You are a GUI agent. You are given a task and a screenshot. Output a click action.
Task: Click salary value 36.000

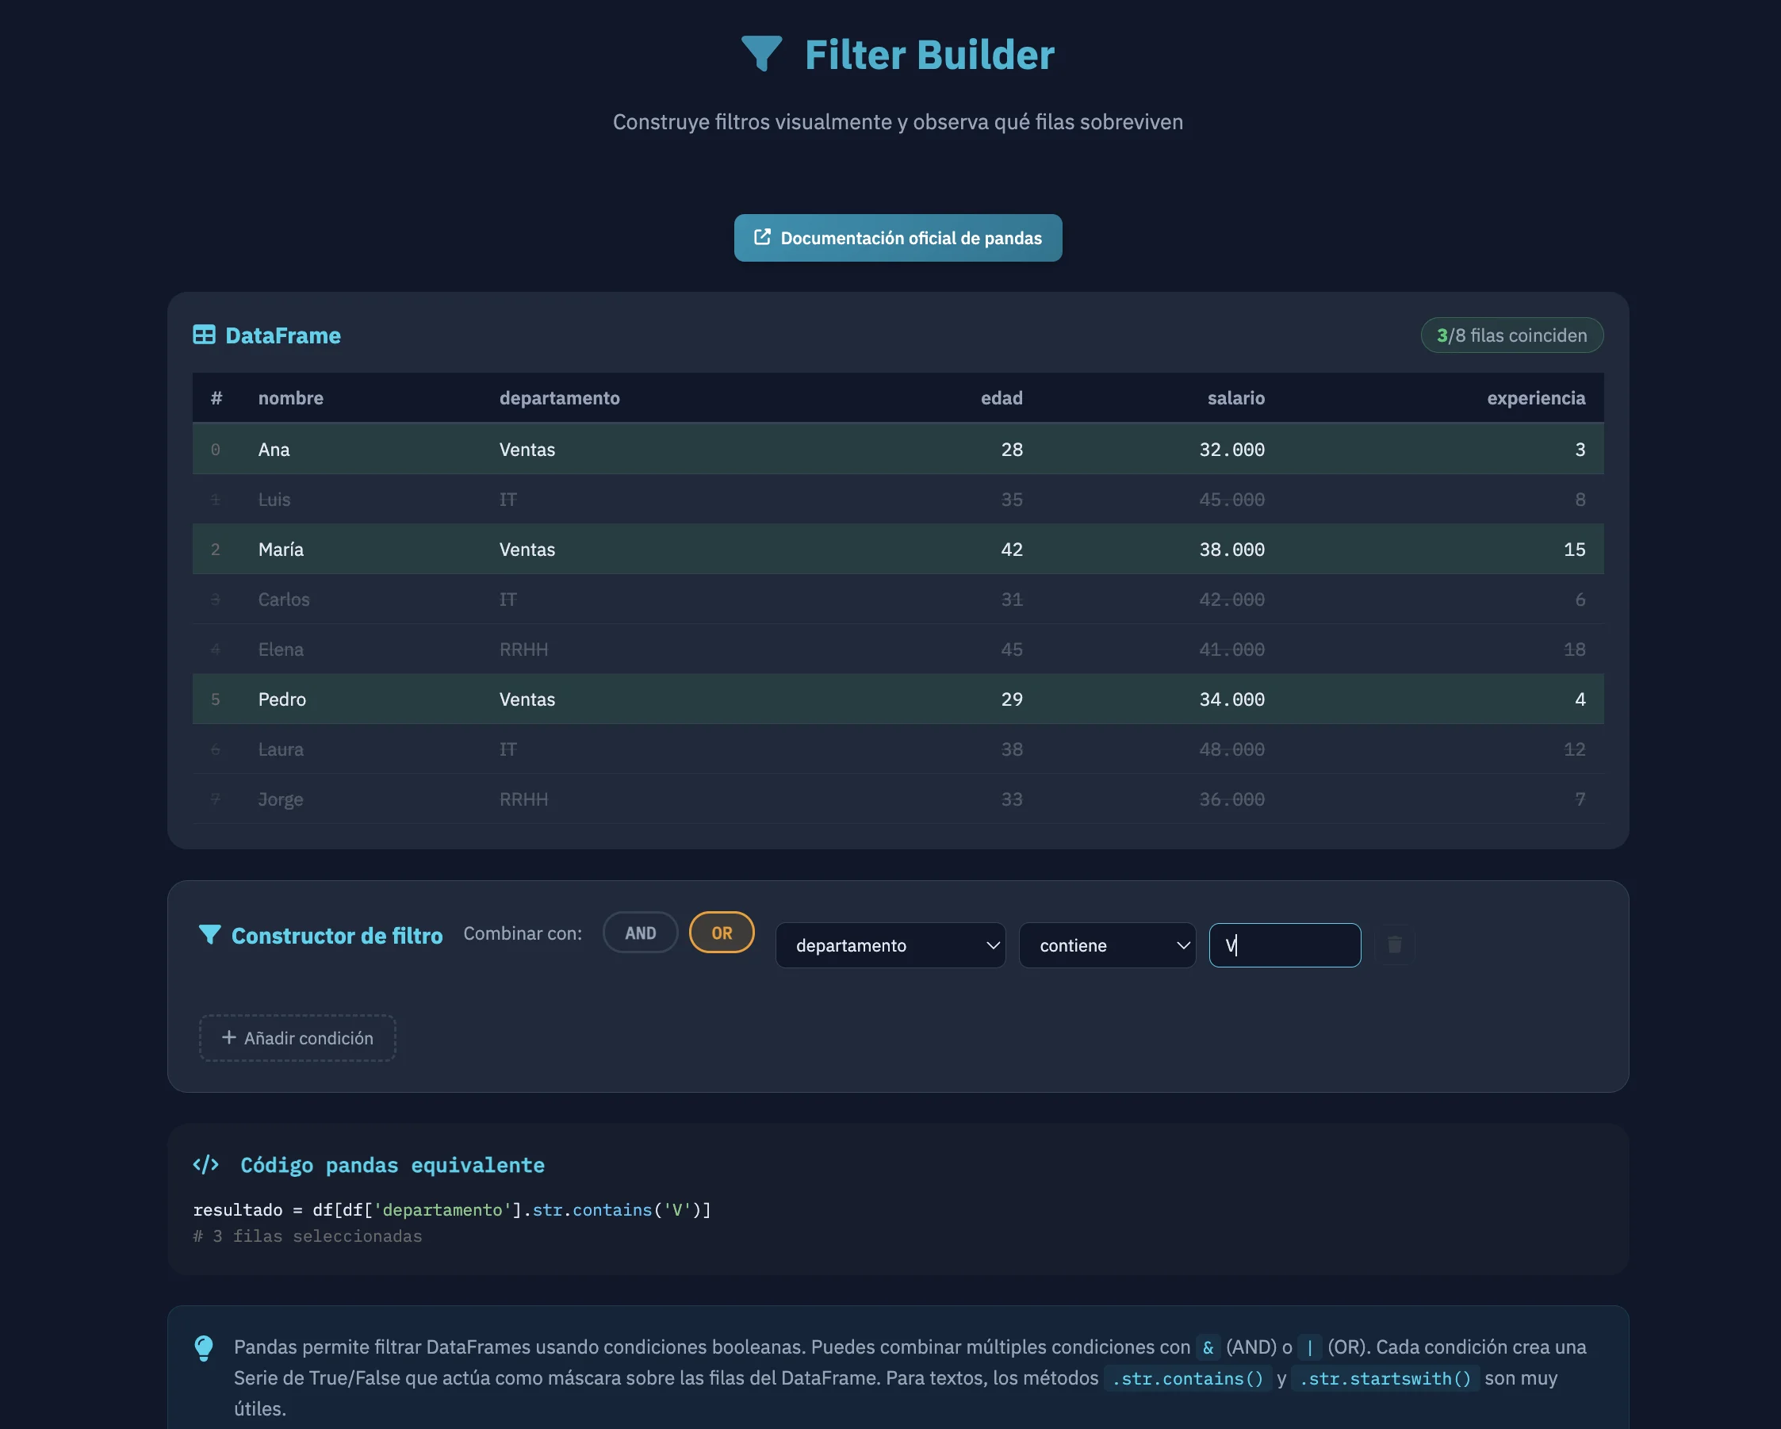[x=1231, y=799]
